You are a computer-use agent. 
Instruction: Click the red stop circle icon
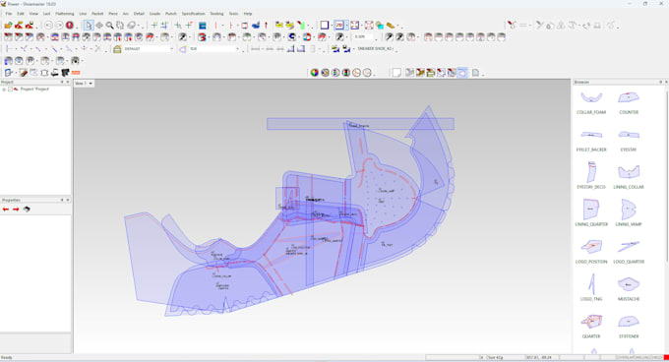(x=70, y=26)
